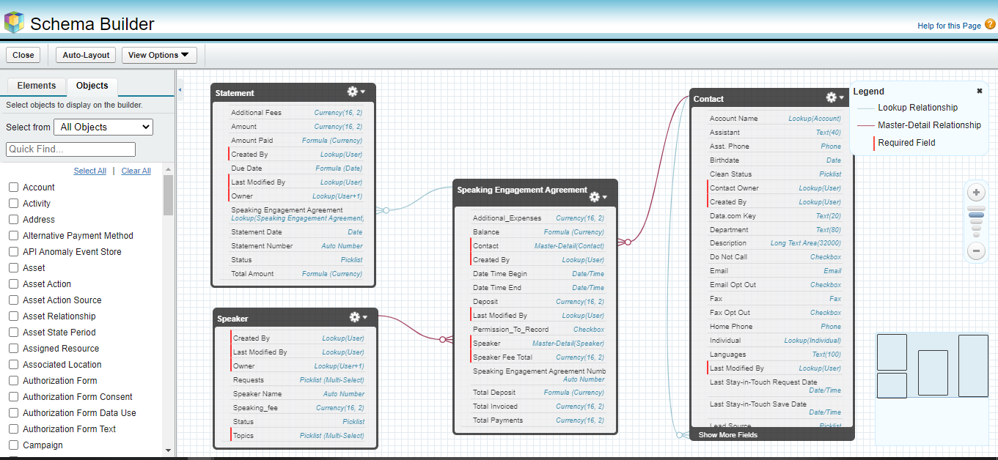The width and height of the screenshot is (998, 460).
Task: Click the Clear All link
Action: click(x=136, y=171)
